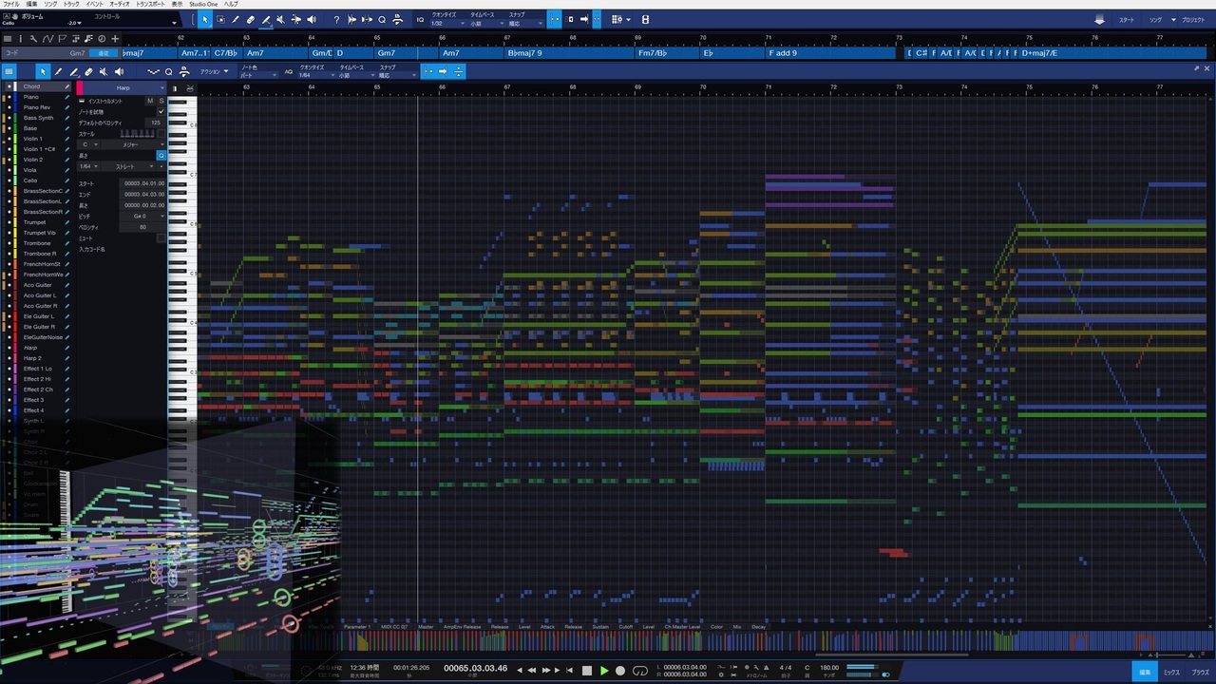1216x684 pixels.
Task: Open the イベント menu
Action: [95, 4]
